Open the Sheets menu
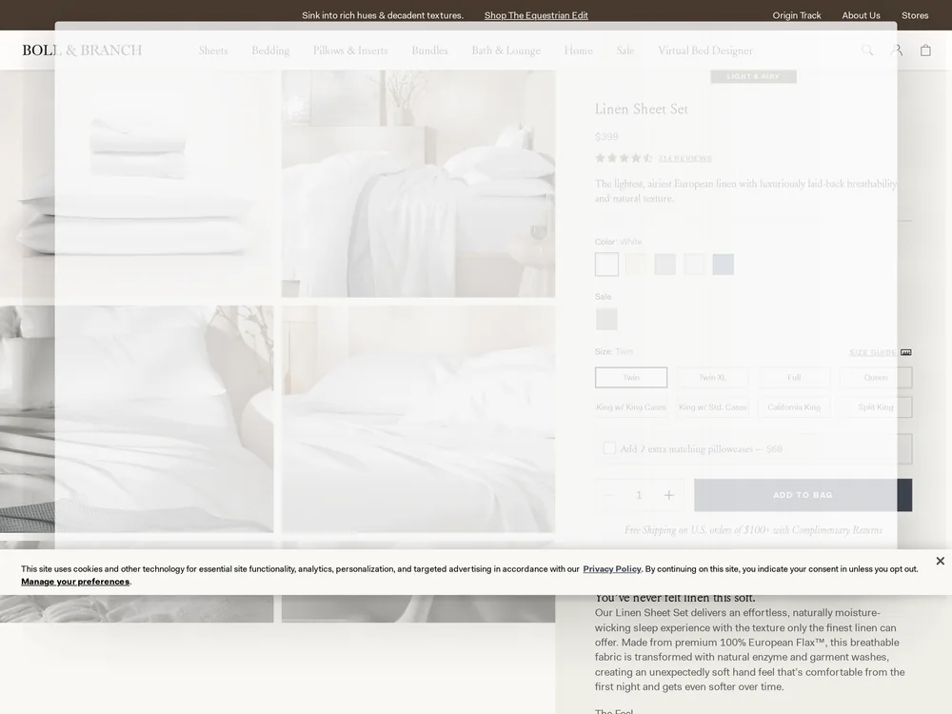 point(213,50)
